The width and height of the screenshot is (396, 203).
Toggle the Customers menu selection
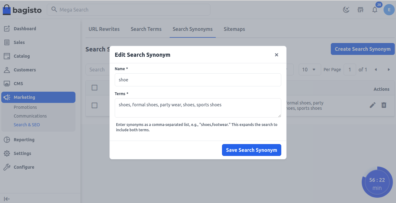click(25, 70)
